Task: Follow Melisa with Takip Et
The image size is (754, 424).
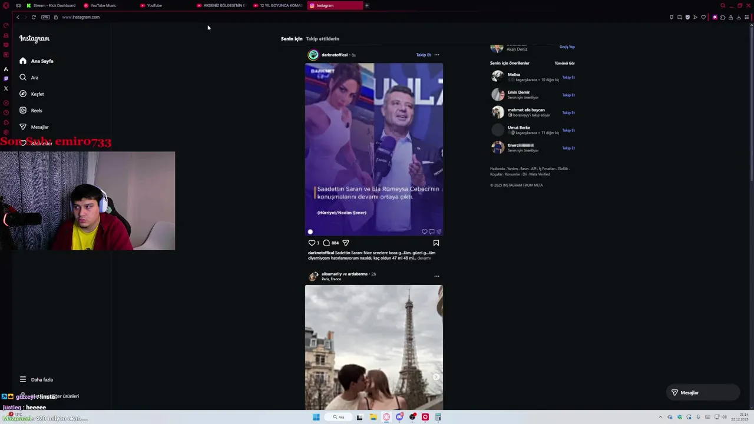Action: [x=568, y=77]
